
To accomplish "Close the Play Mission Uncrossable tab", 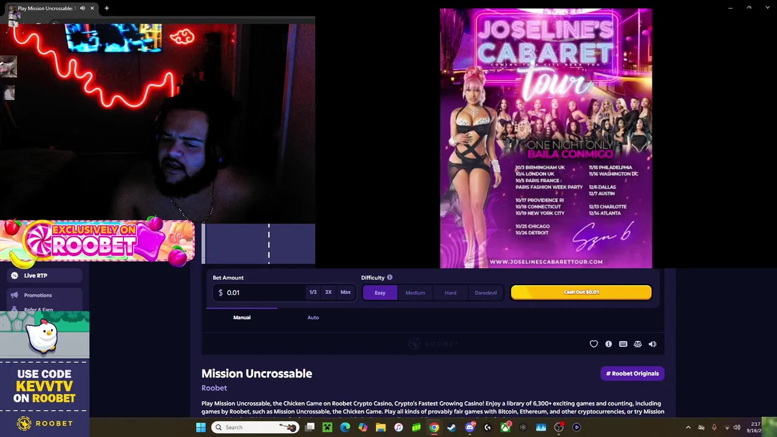I will click(x=92, y=8).
